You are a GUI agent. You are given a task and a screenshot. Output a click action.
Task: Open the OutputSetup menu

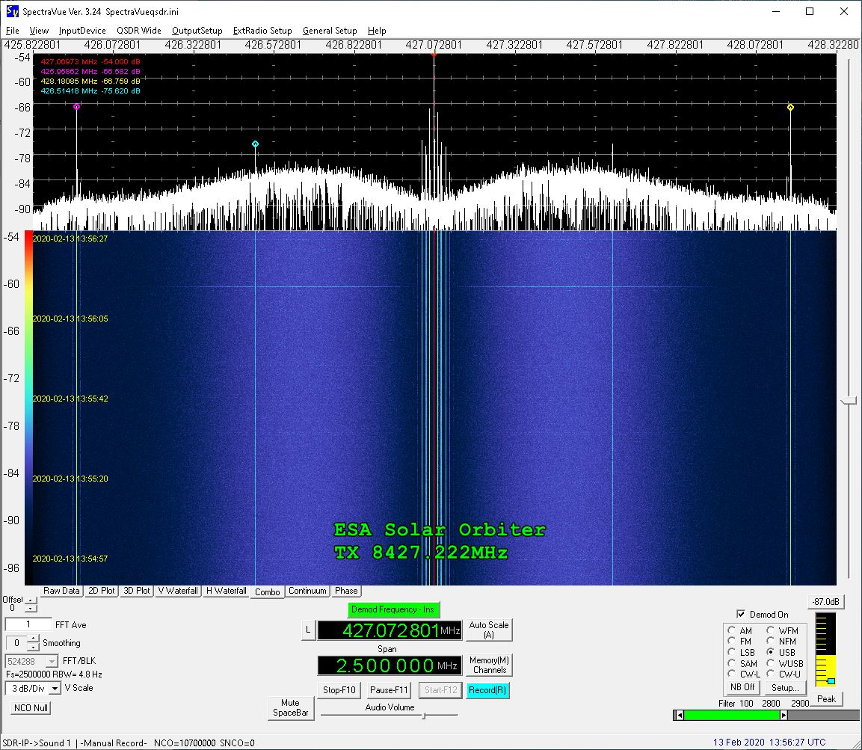pos(197,31)
